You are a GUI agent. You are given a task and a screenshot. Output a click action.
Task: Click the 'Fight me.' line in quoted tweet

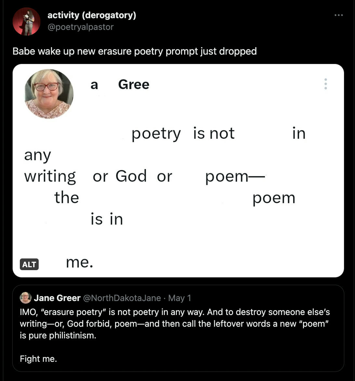tap(38, 359)
